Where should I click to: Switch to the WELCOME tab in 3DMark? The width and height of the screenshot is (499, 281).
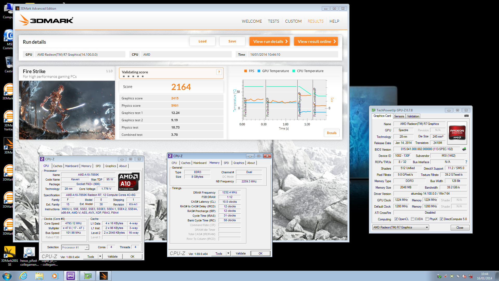tap(252, 21)
